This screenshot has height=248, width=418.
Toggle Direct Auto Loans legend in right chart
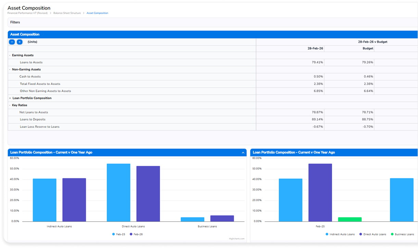tap(372, 234)
